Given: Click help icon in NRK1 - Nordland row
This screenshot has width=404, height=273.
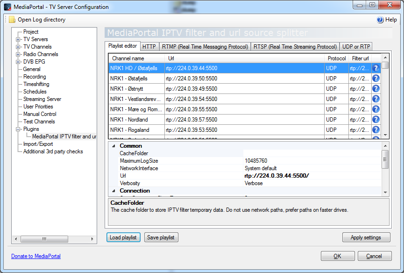Looking at the screenshot, I should tap(376, 120).
